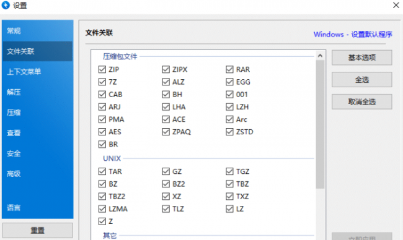Click the 重置 reset button
Screen dimensions: 403x240
coord(38,230)
